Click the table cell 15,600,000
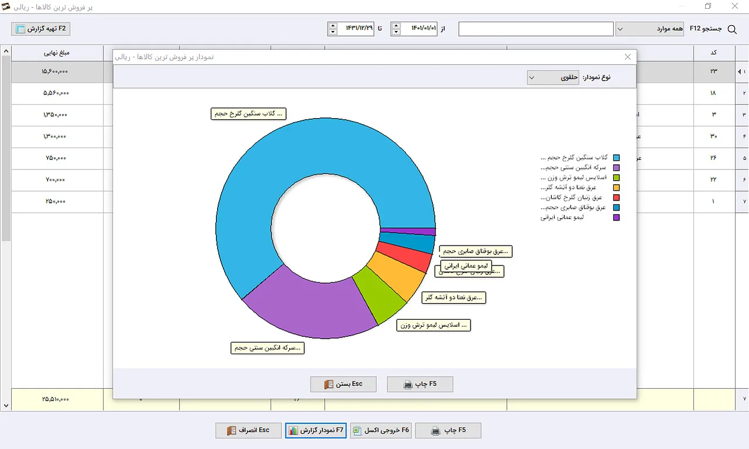Screen dimensions: 749x449 (x=57, y=71)
